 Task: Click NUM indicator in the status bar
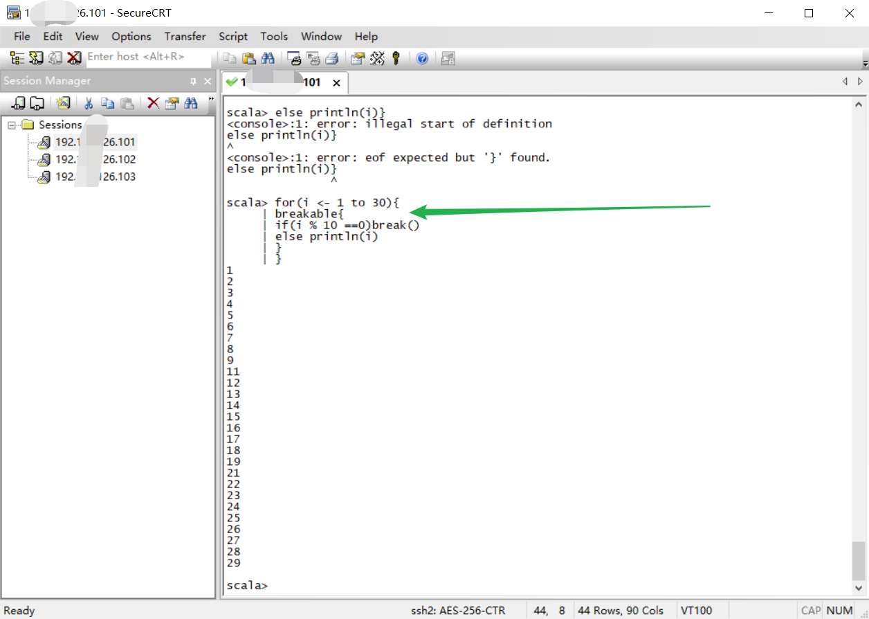click(x=839, y=610)
